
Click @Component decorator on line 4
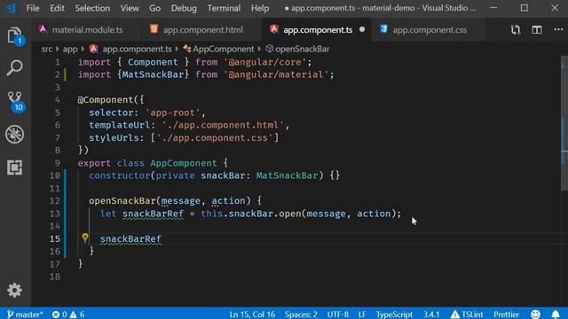(106, 100)
